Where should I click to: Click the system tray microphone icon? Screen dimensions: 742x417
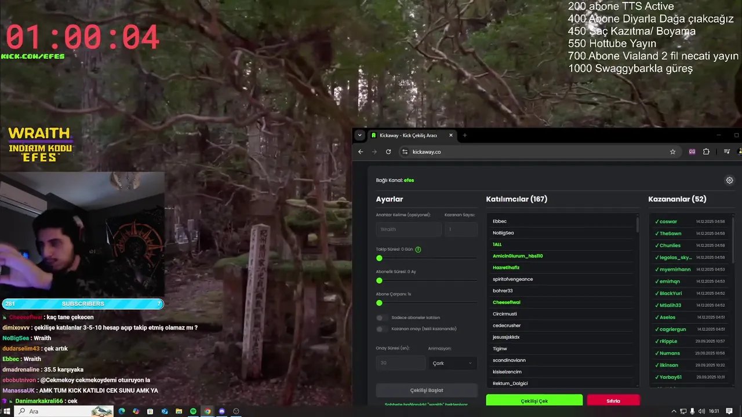pos(692,411)
